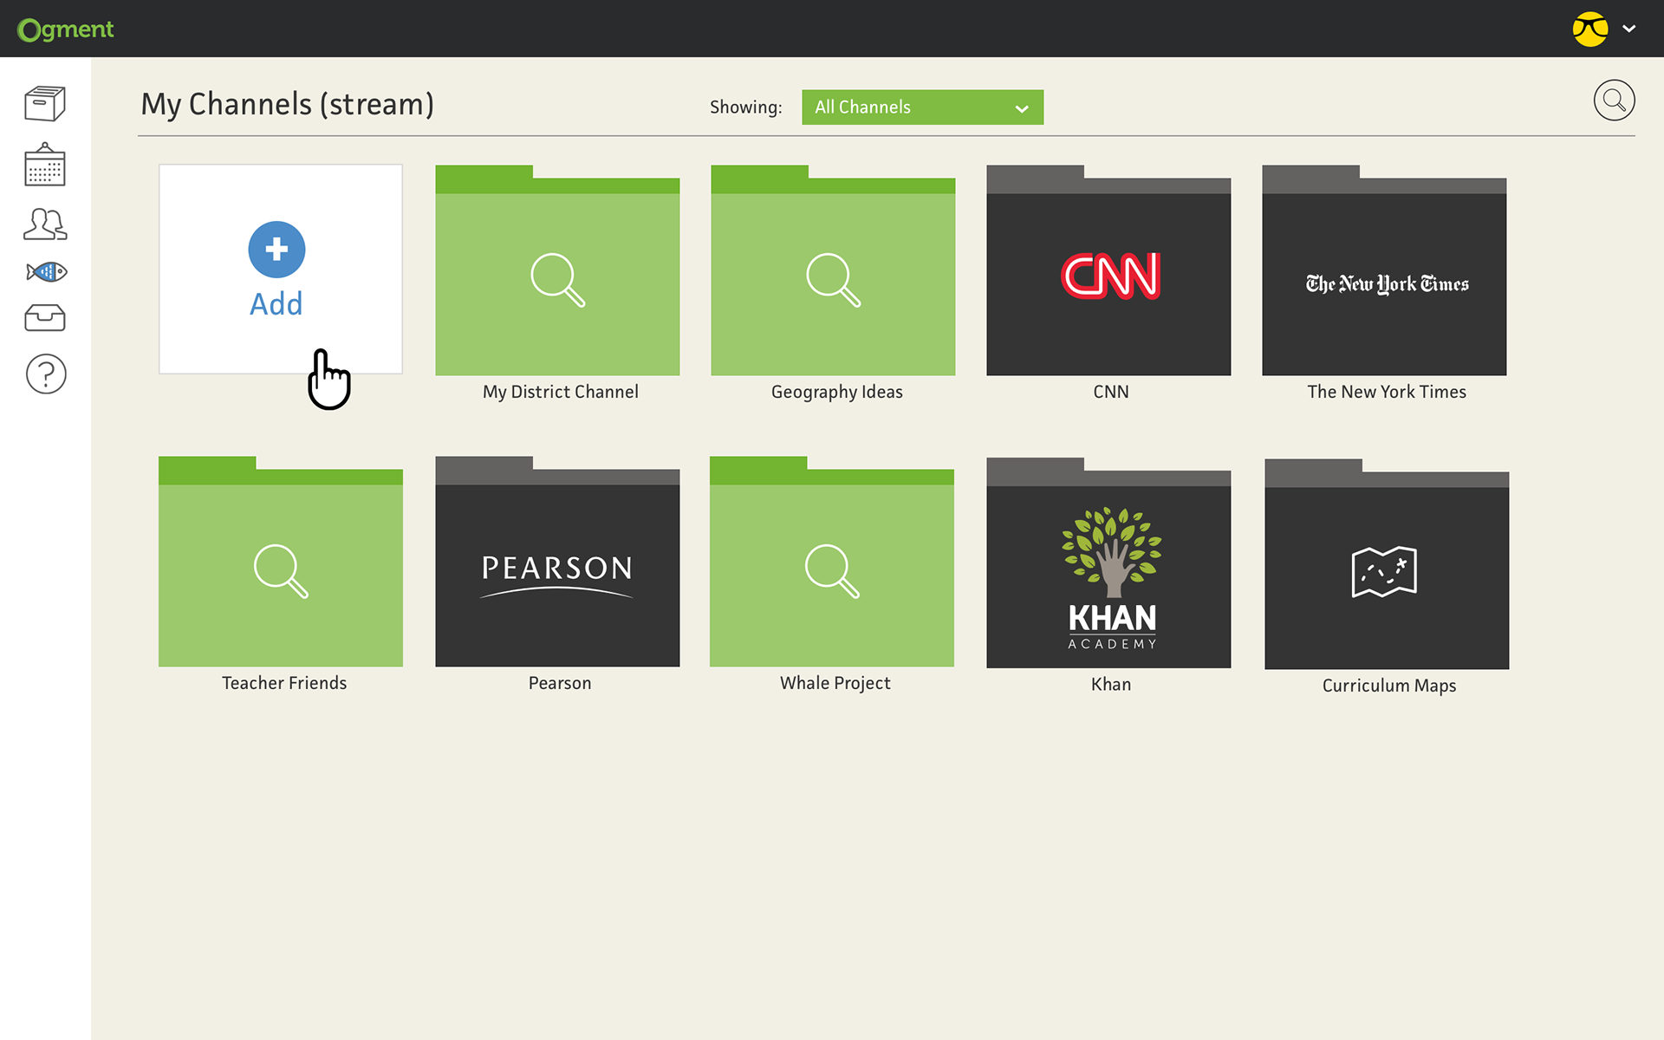
Task: Click the Khan label text
Action: click(x=1111, y=685)
